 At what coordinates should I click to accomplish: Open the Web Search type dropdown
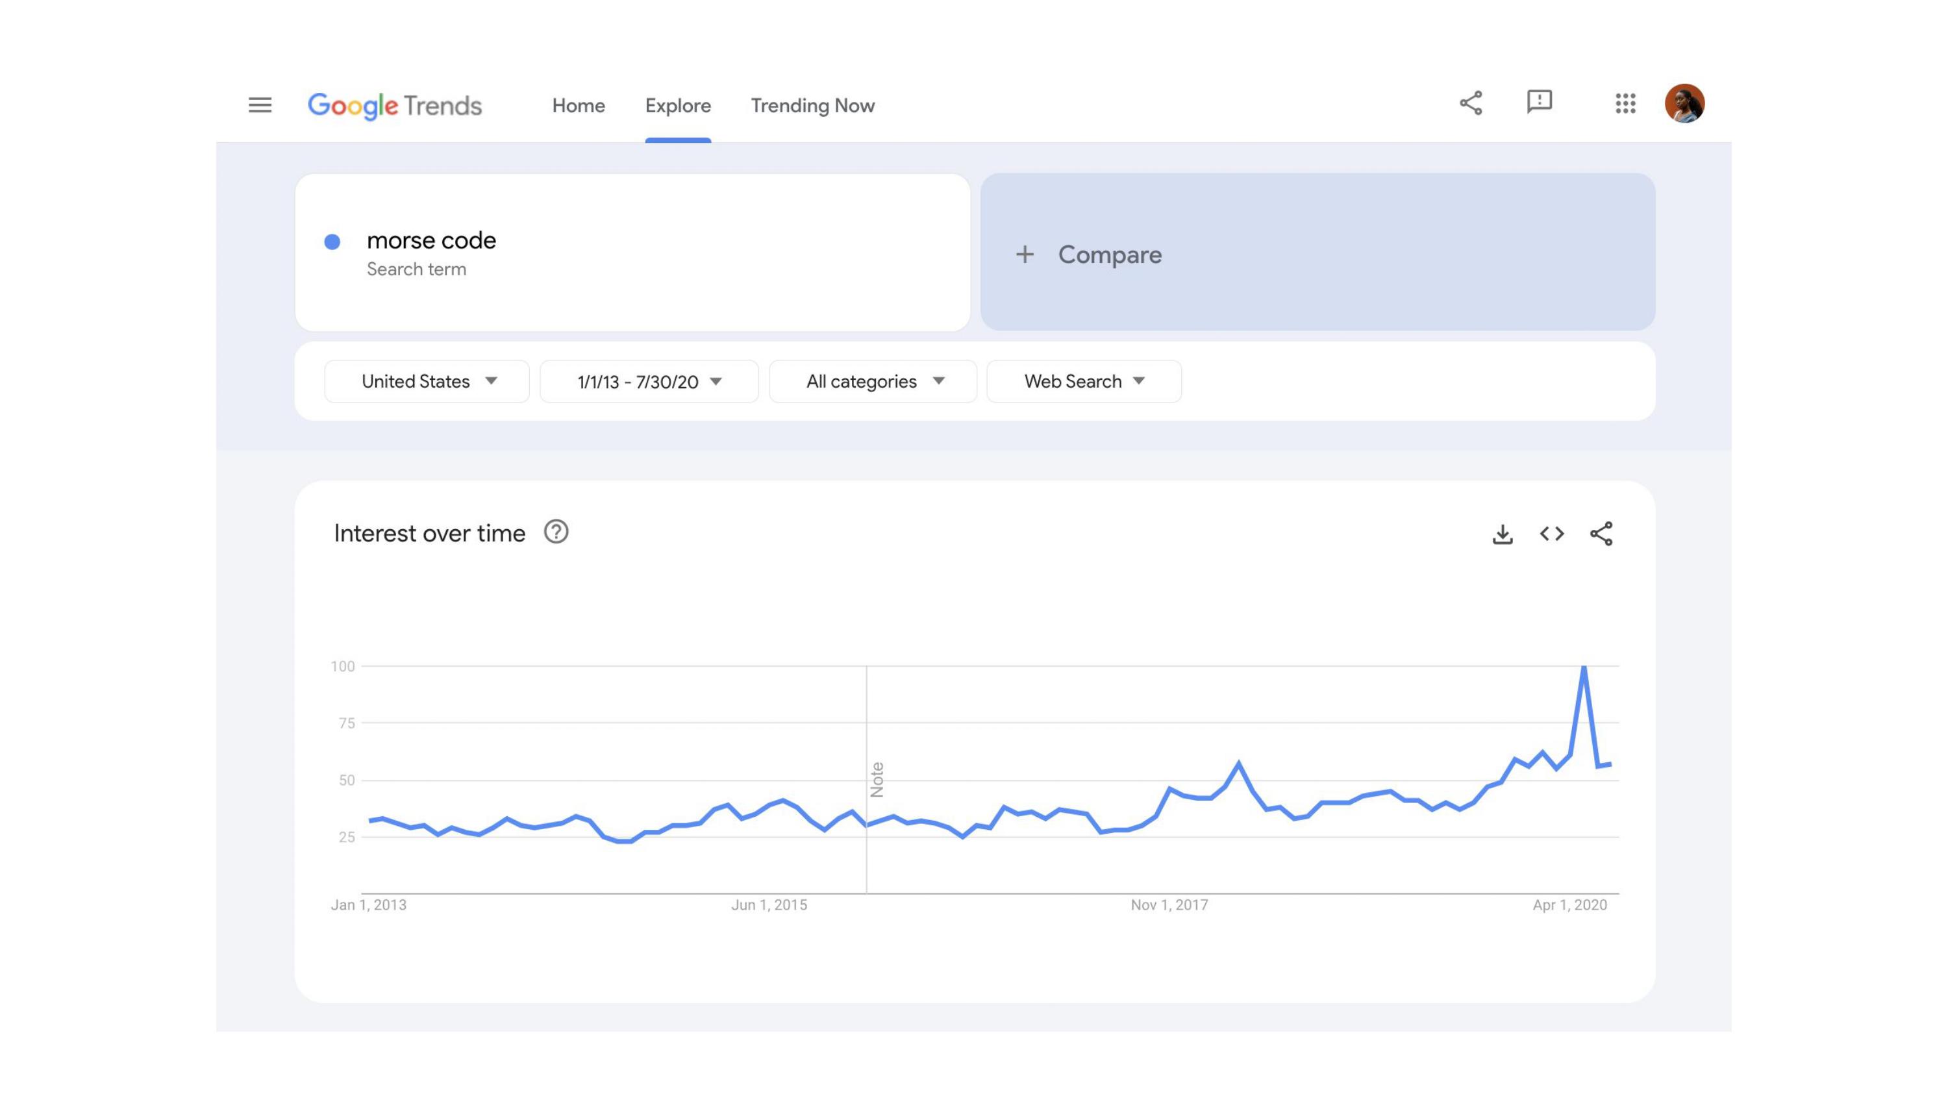pyautogui.click(x=1083, y=381)
